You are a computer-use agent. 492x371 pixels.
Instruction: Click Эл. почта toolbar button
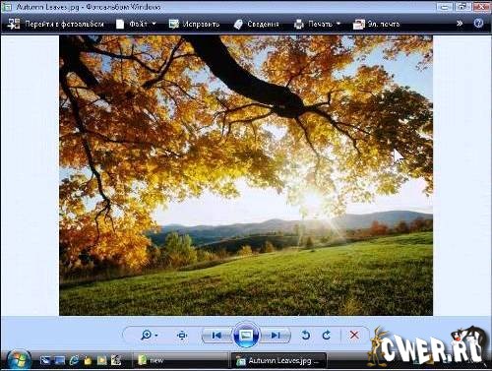[376, 24]
